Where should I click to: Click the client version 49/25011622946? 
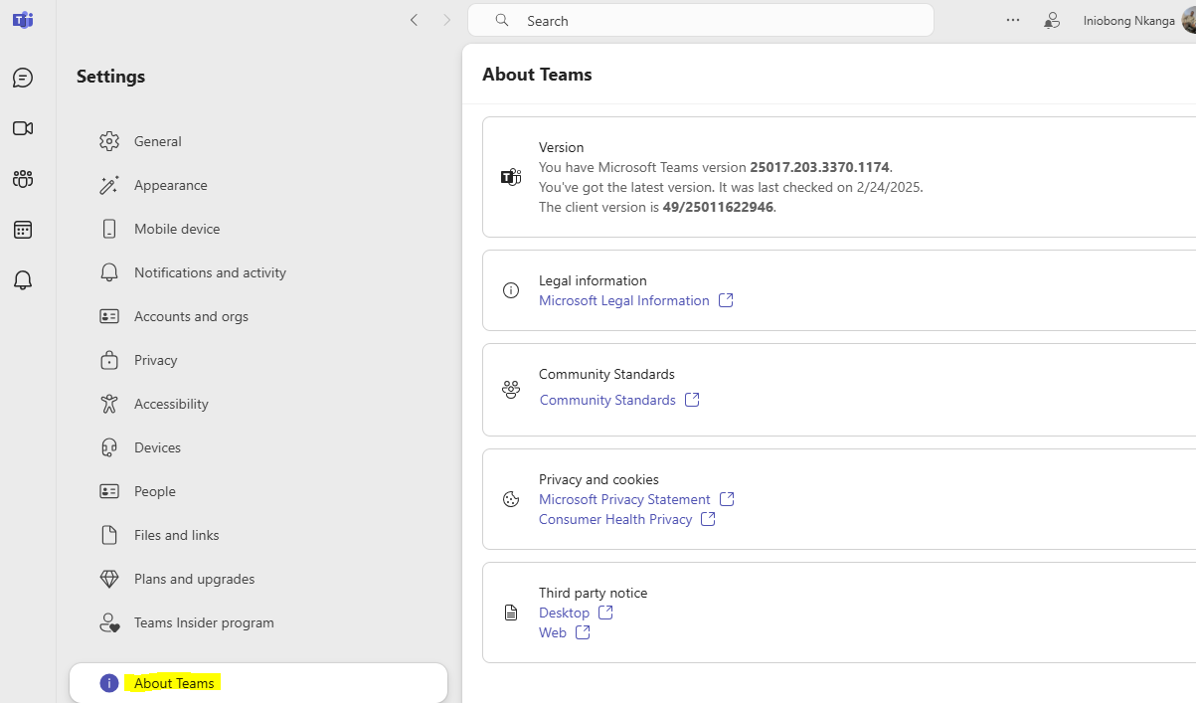[x=718, y=207]
